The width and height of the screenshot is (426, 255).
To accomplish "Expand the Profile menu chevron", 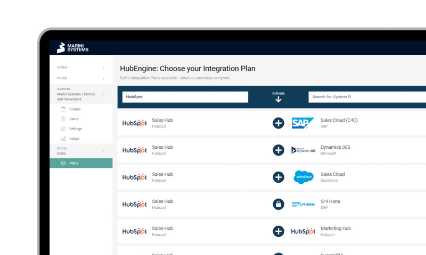I will point(103,79).
